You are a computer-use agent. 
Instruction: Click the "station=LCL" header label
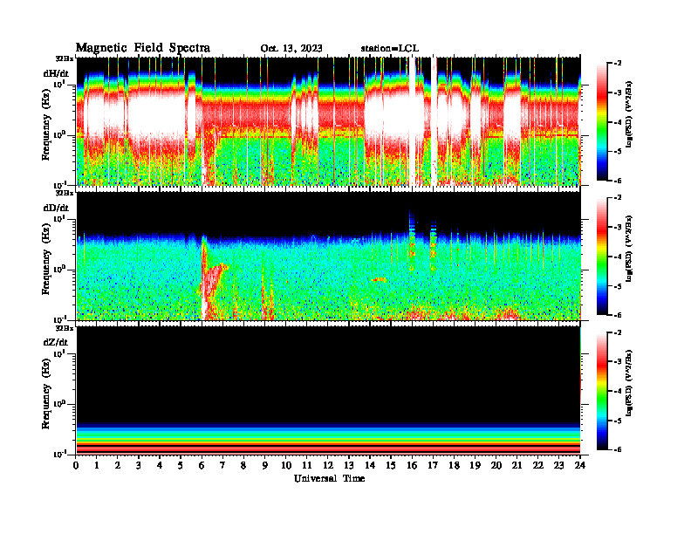coord(390,48)
